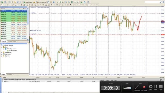Activate recorder ScreenDraw pen
Viewport: 165px width, 93px height.
pyautogui.click(x=137, y=88)
